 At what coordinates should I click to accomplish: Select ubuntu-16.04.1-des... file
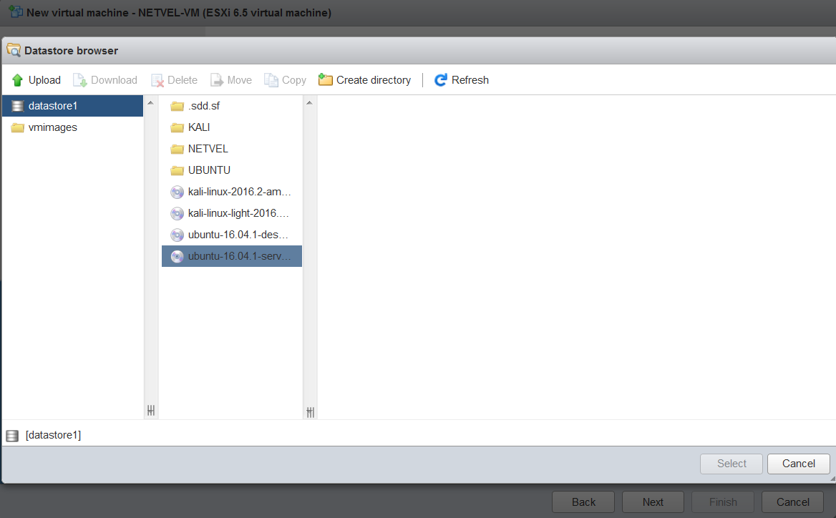[x=232, y=235]
